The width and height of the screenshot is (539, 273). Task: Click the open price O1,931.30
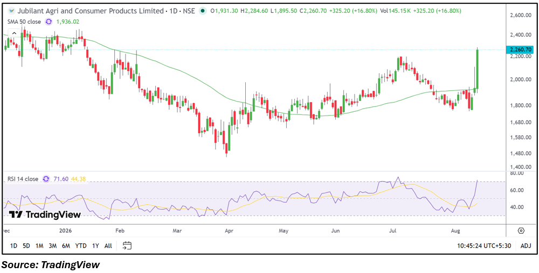click(224, 11)
